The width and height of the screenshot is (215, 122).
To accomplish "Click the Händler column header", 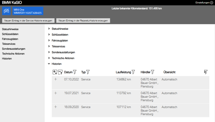I will tap(145, 72).
